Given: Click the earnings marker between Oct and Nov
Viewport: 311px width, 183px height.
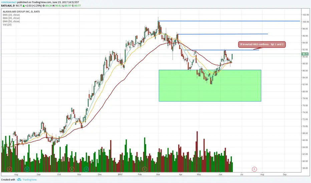Looking at the screenshot, I should 72,169.
